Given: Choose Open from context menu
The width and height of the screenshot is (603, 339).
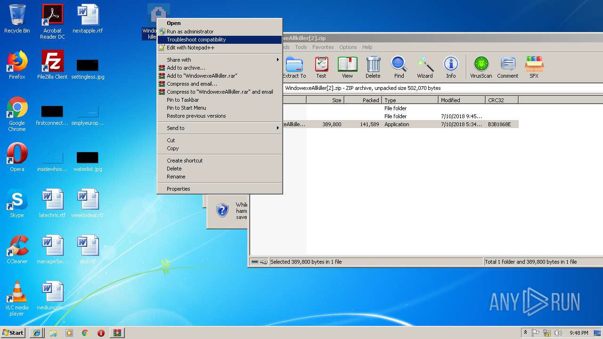Looking at the screenshot, I should [220, 23].
